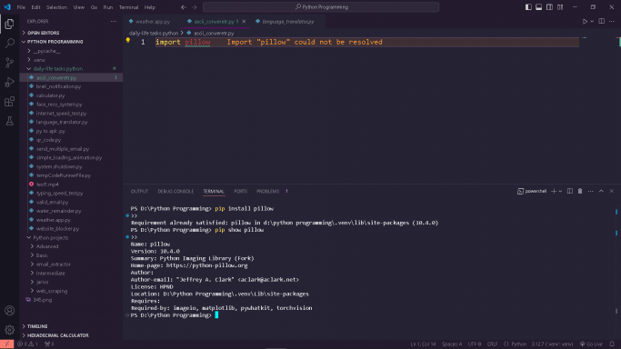Open the Selection menu
621x349 pixels.
pyautogui.click(x=56, y=7)
